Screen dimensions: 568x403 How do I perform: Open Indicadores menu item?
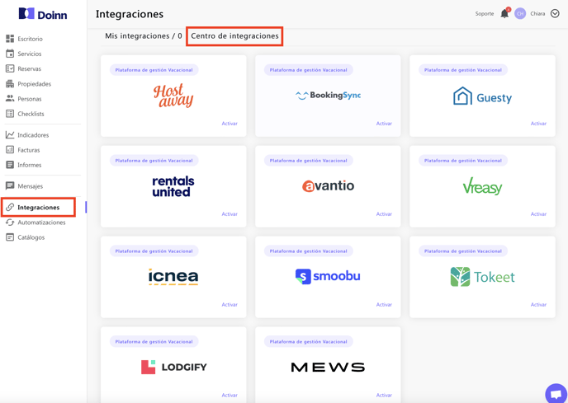(33, 135)
